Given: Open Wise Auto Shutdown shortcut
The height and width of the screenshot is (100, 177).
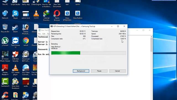Looking at the screenshot, I should [15, 84].
